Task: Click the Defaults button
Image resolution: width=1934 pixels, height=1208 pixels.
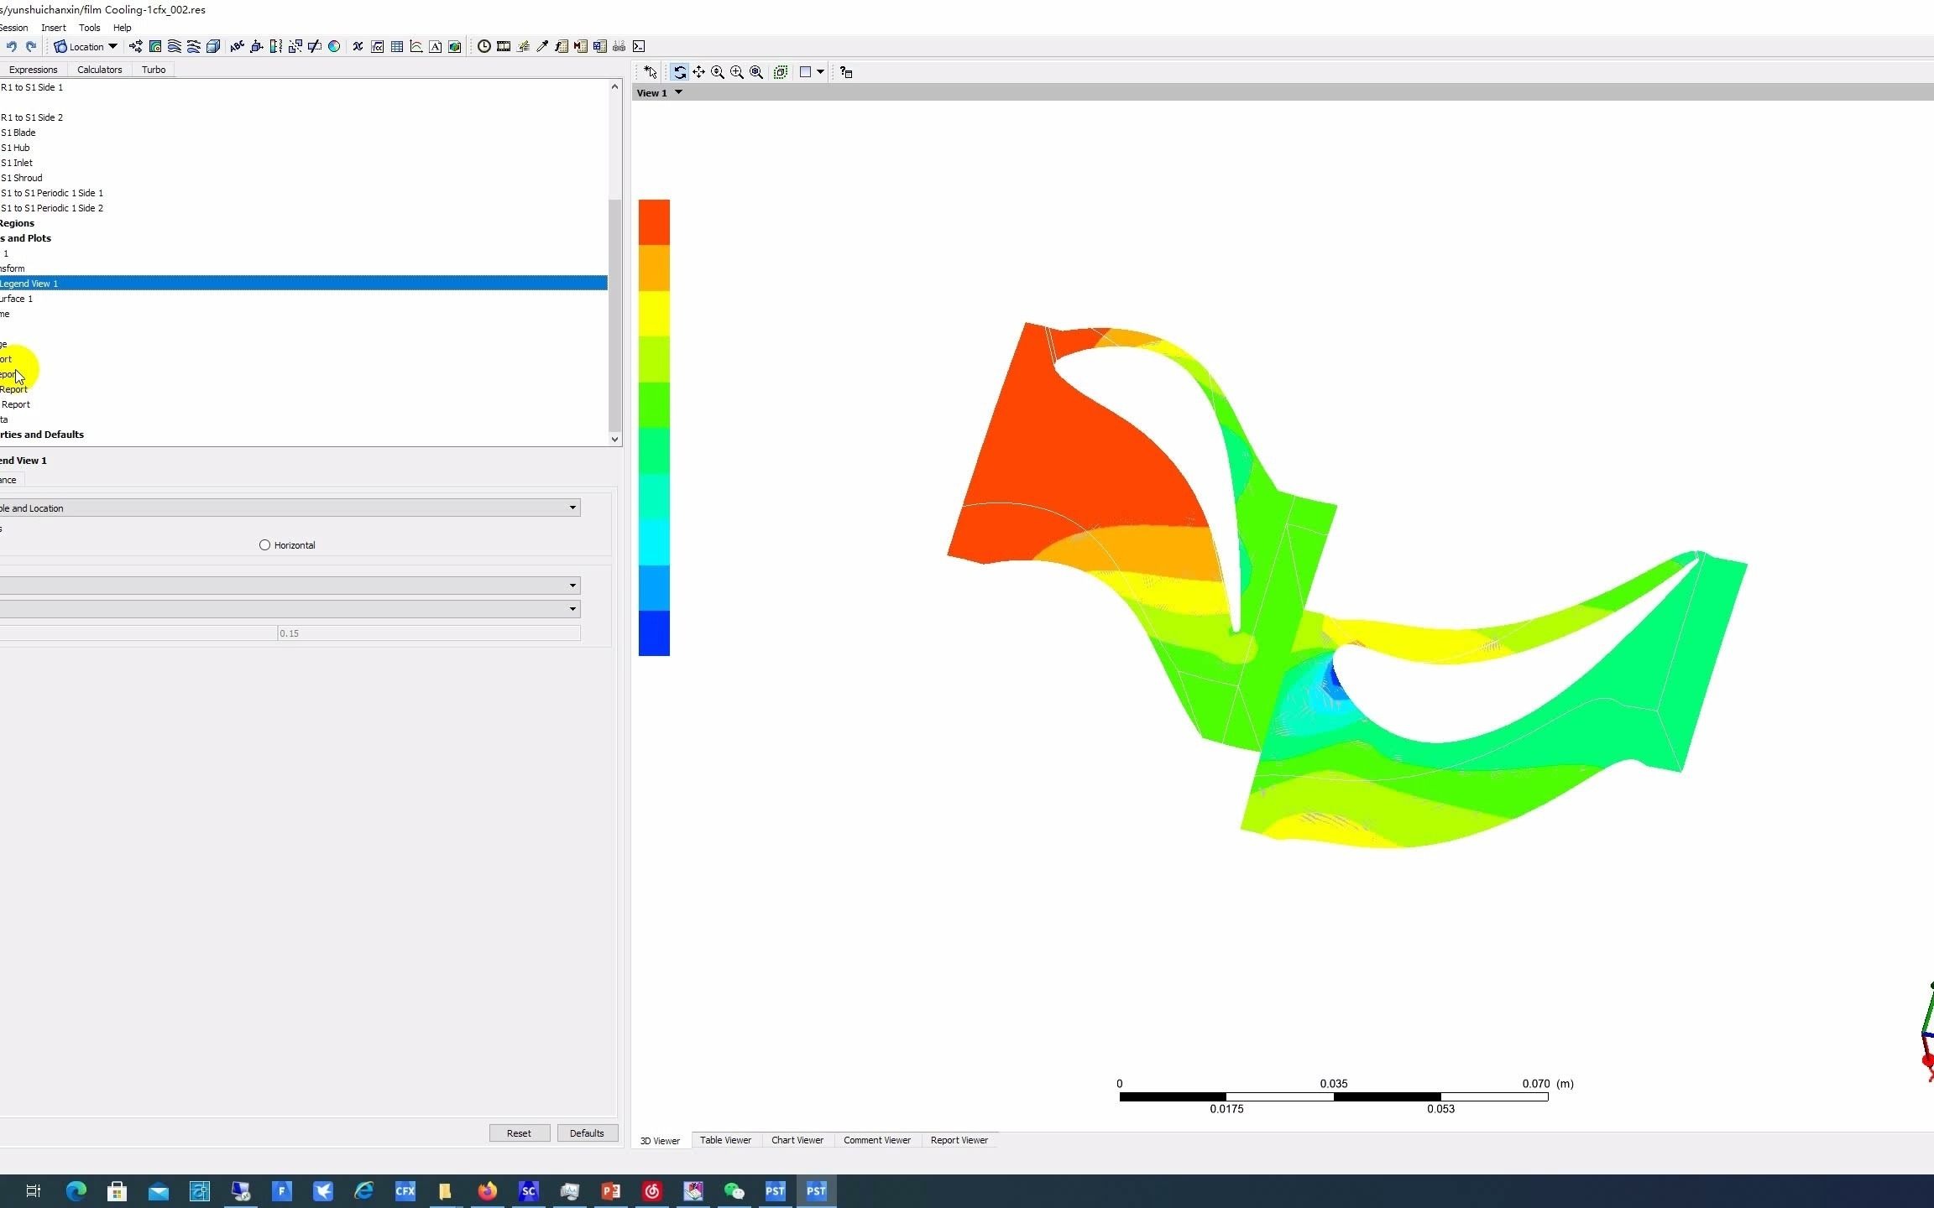Action: pos(587,1133)
